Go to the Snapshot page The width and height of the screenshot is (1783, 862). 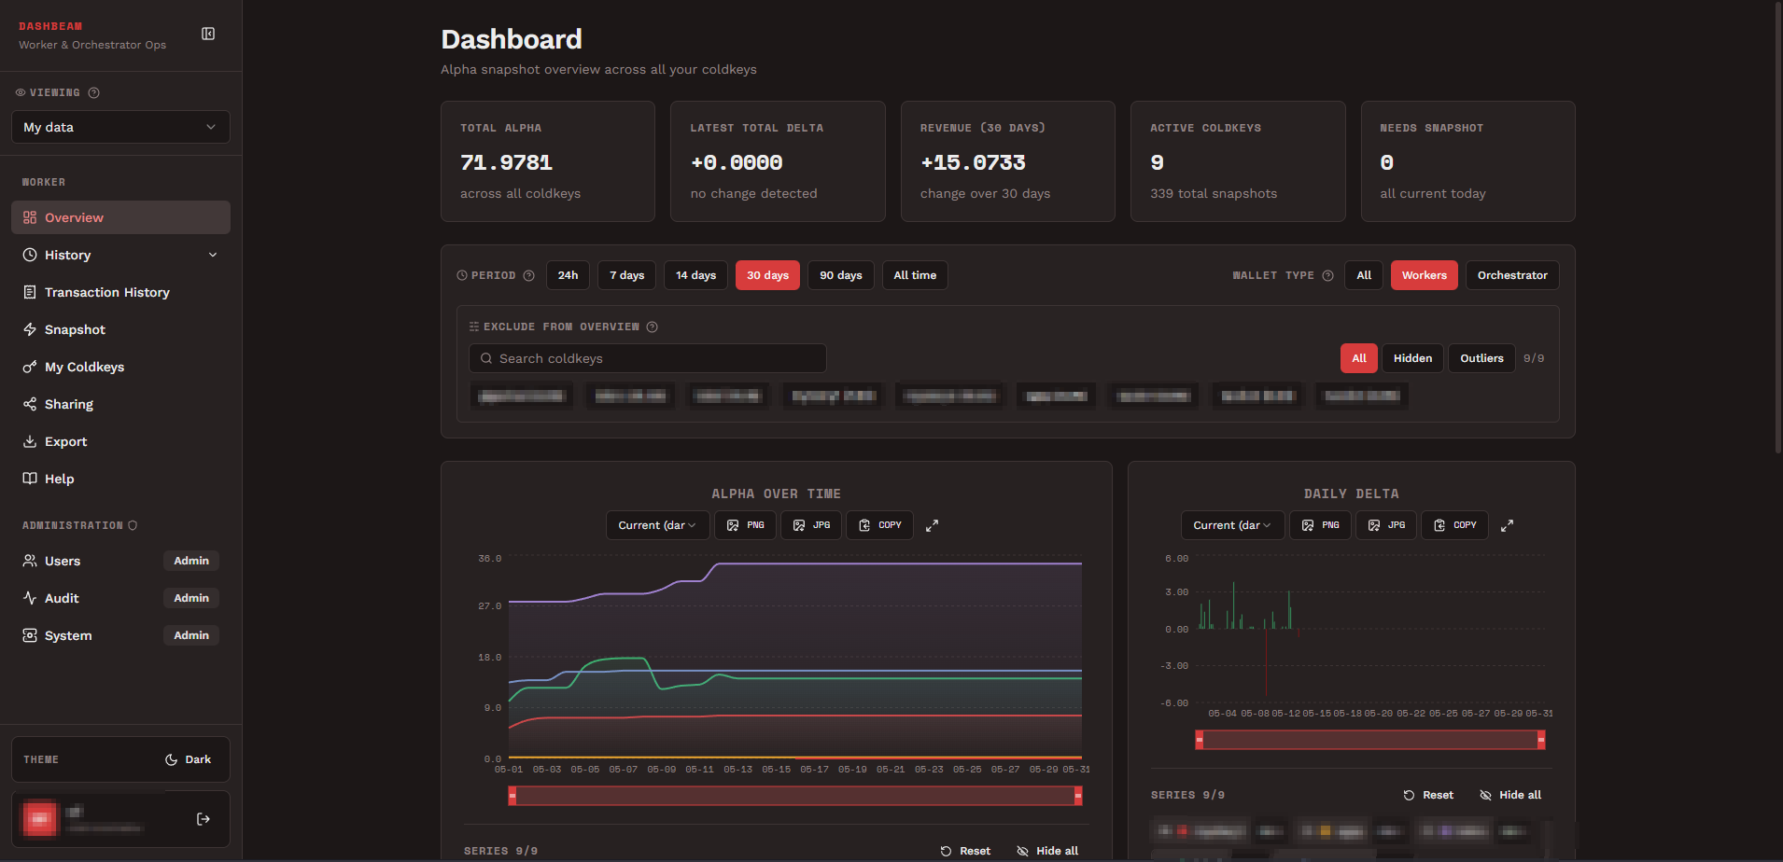[120, 329]
